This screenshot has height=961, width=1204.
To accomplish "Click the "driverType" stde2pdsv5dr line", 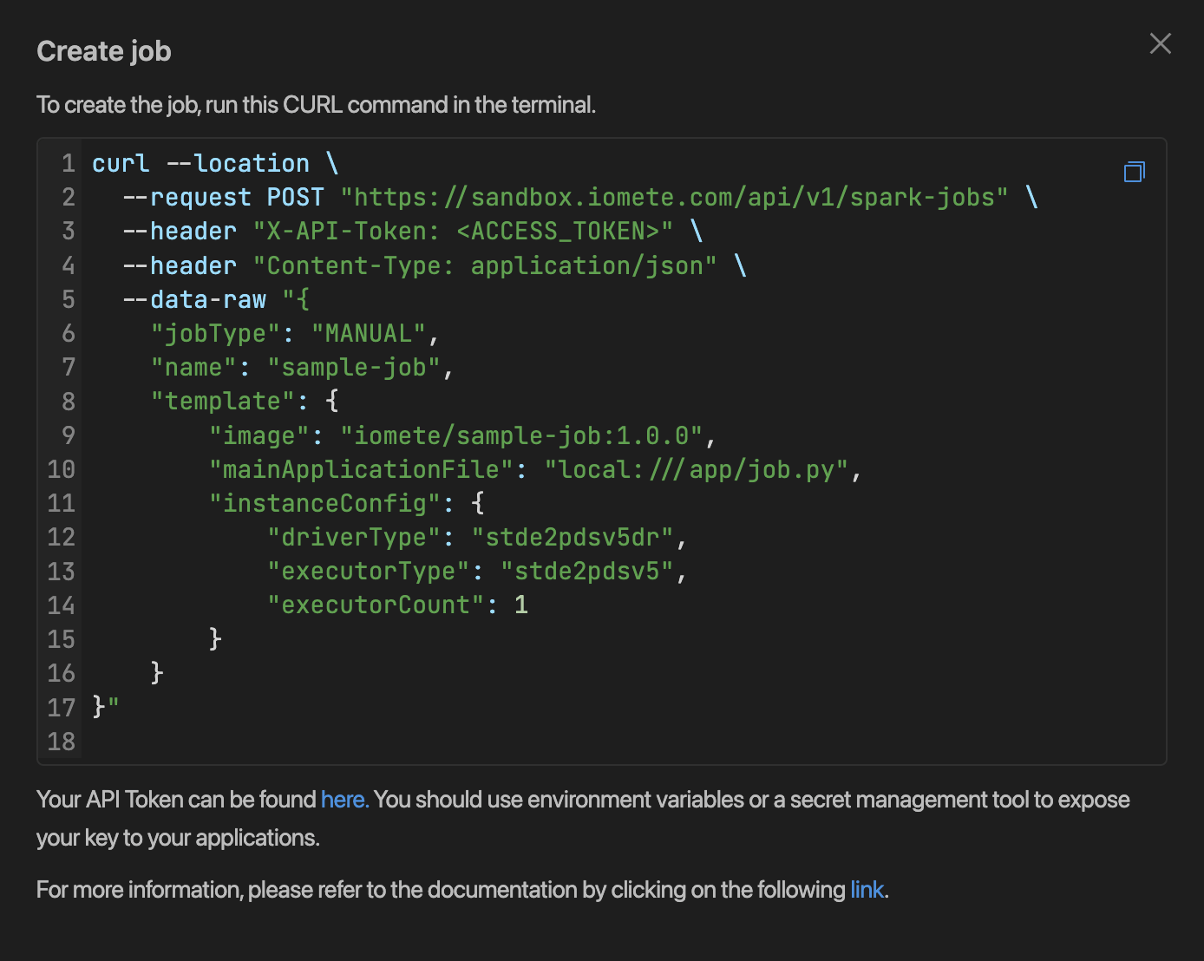I will [x=477, y=537].
